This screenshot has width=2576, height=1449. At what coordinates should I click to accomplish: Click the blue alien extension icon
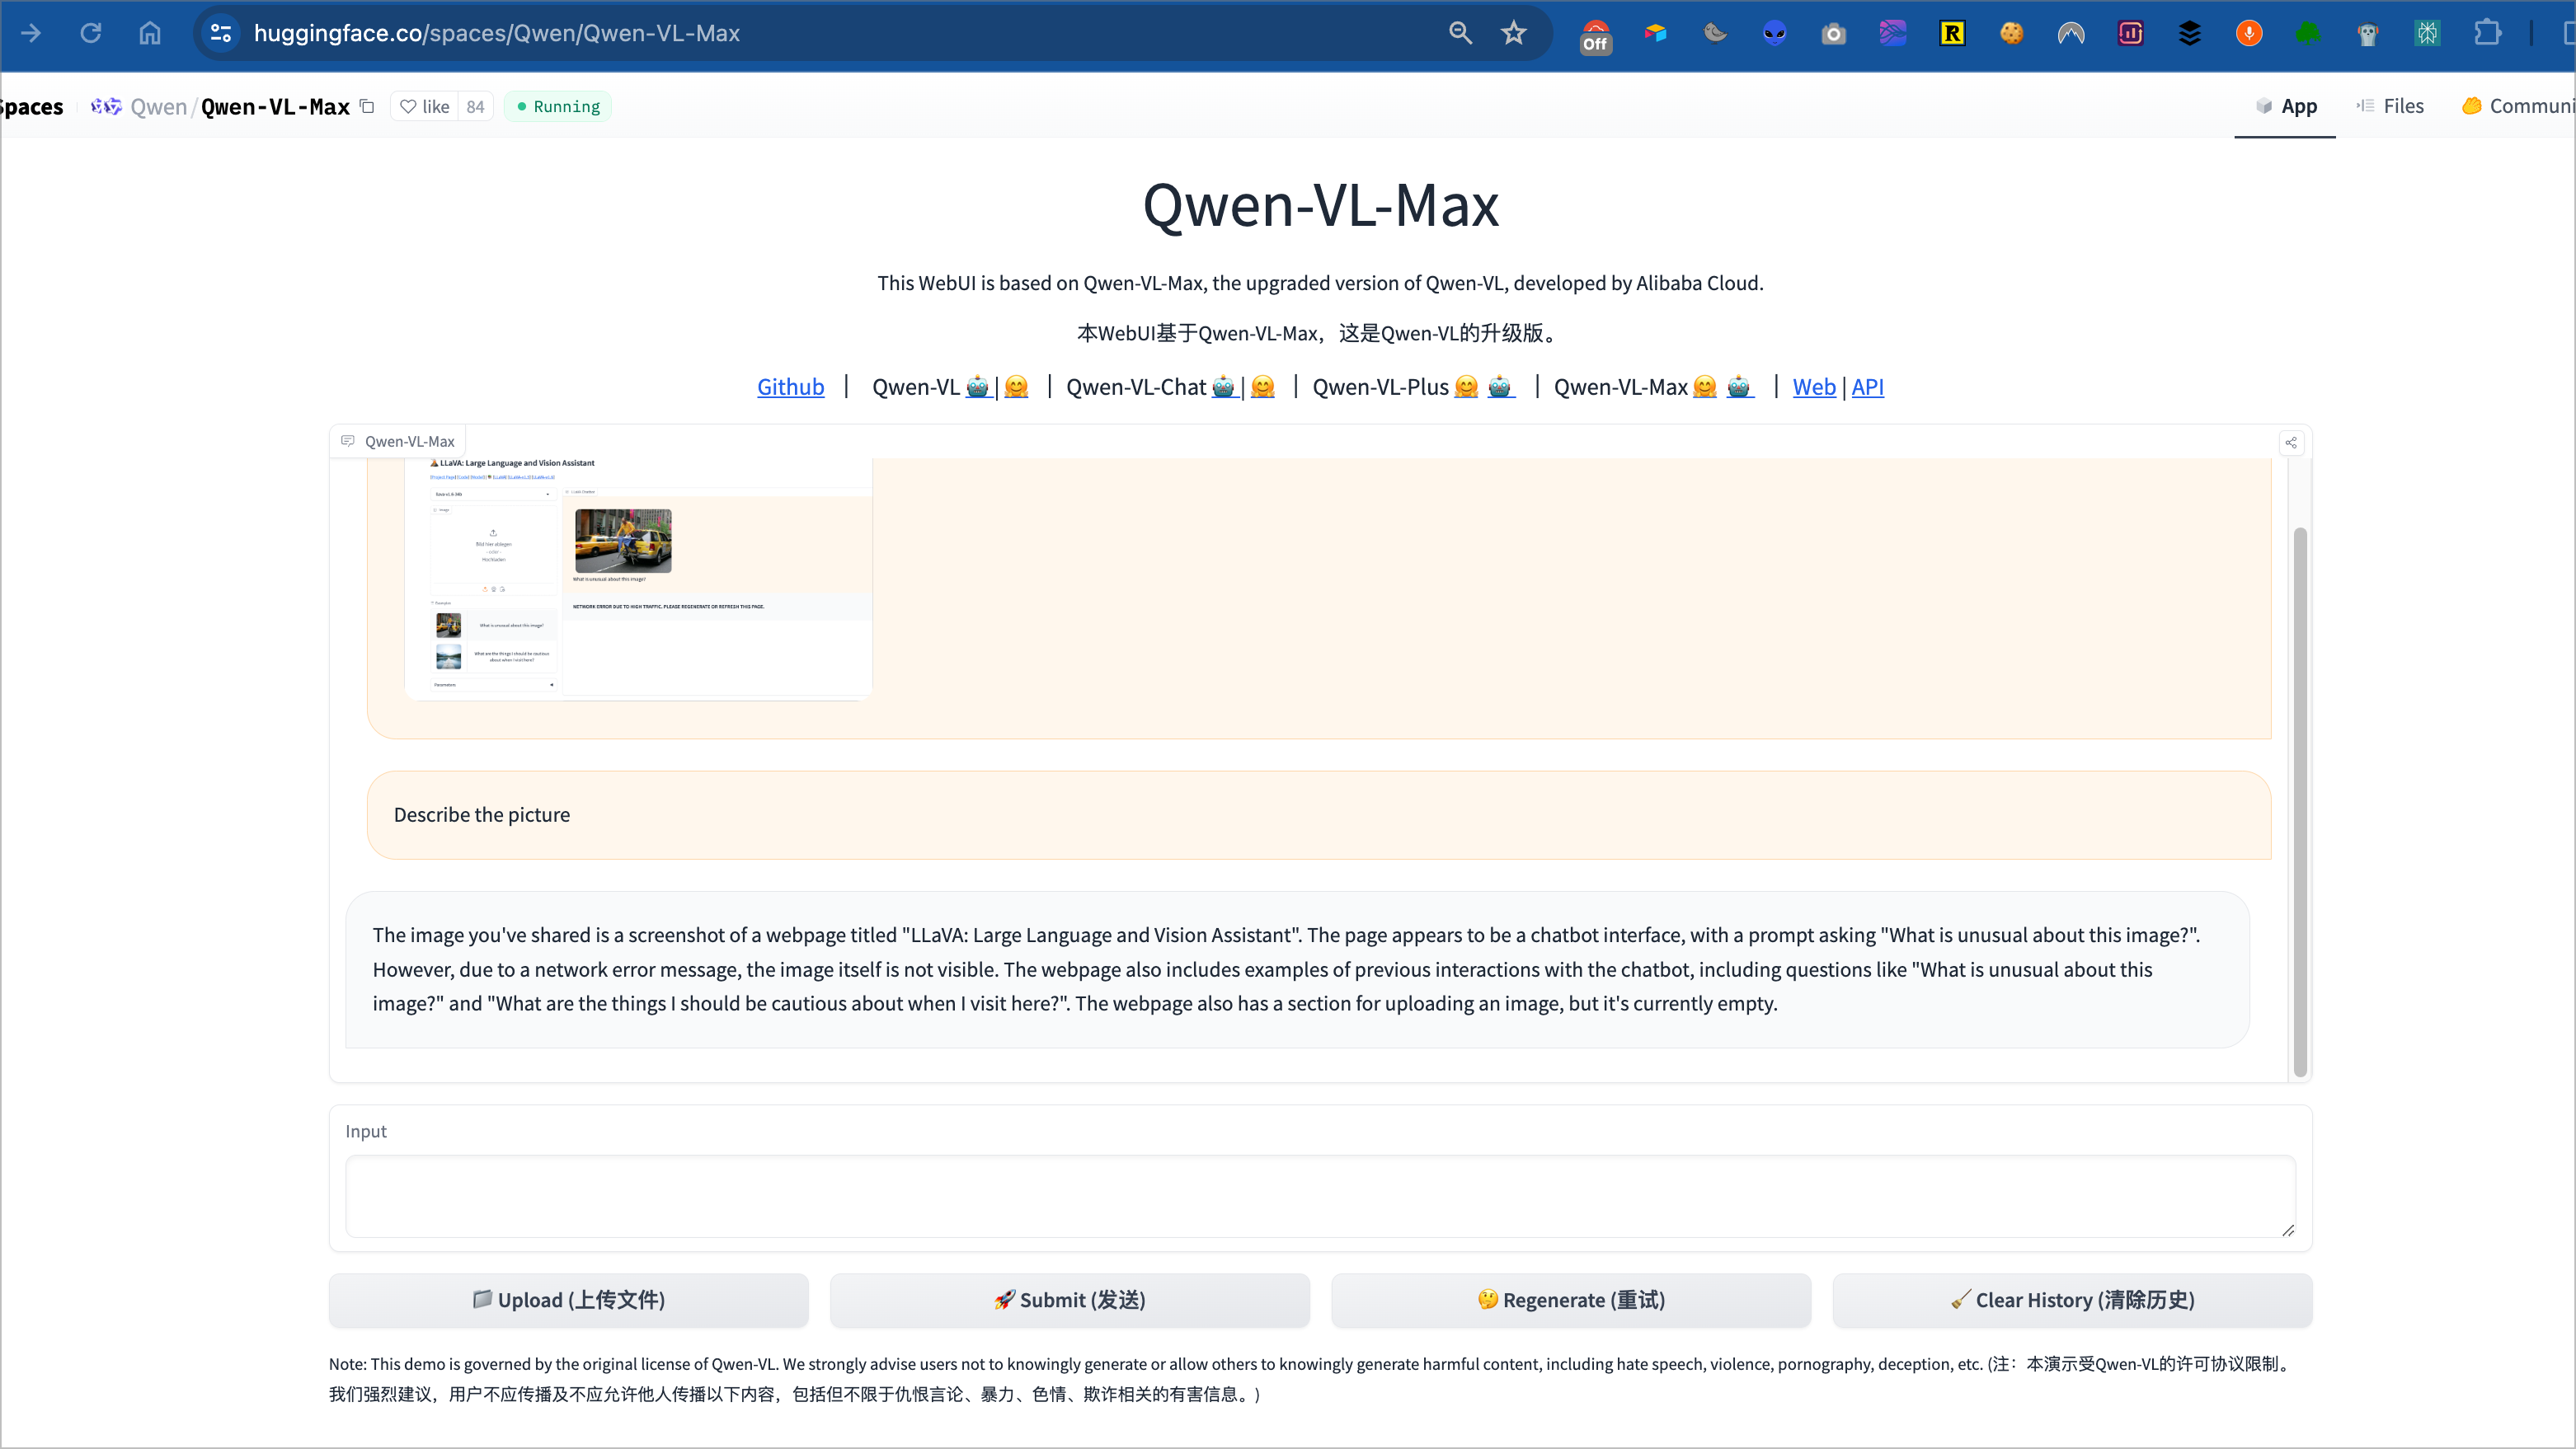(1774, 33)
